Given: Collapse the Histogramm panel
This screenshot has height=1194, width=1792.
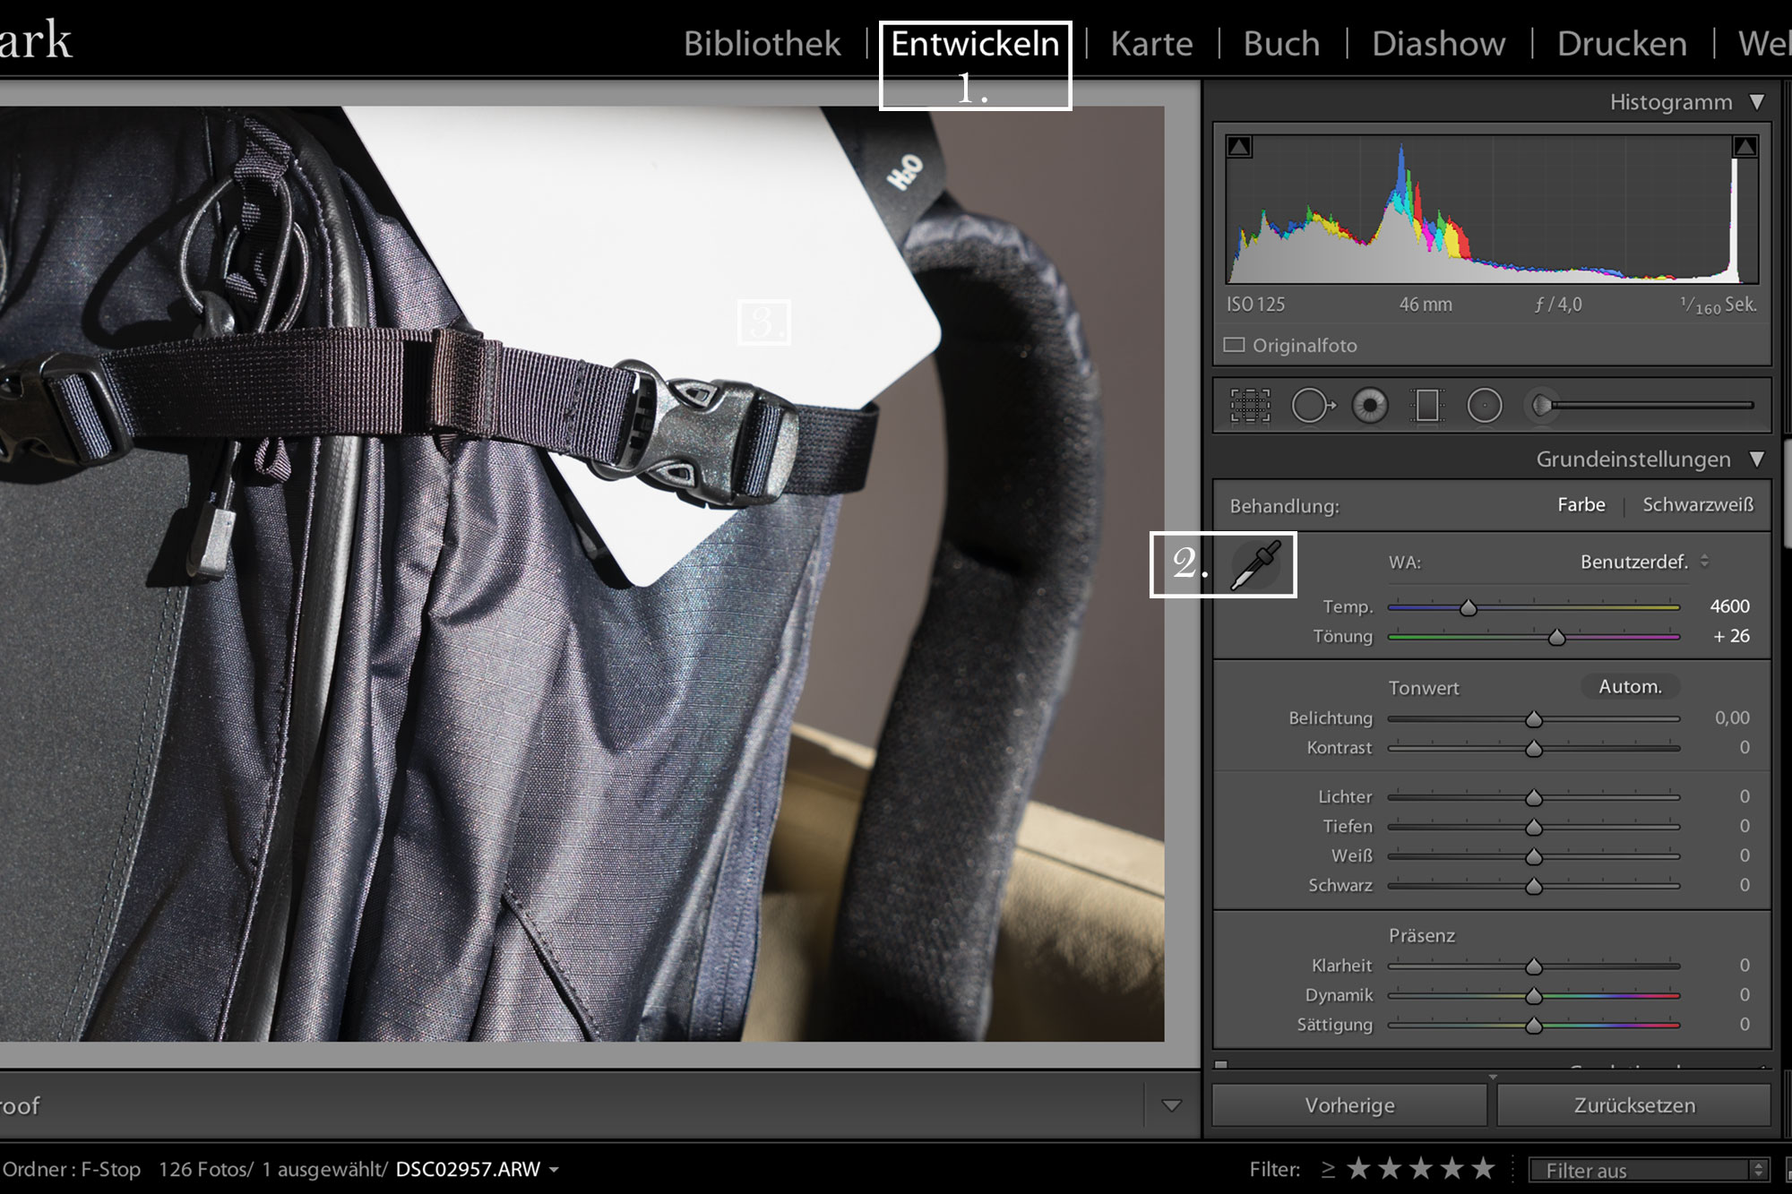Looking at the screenshot, I should click(x=1756, y=102).
